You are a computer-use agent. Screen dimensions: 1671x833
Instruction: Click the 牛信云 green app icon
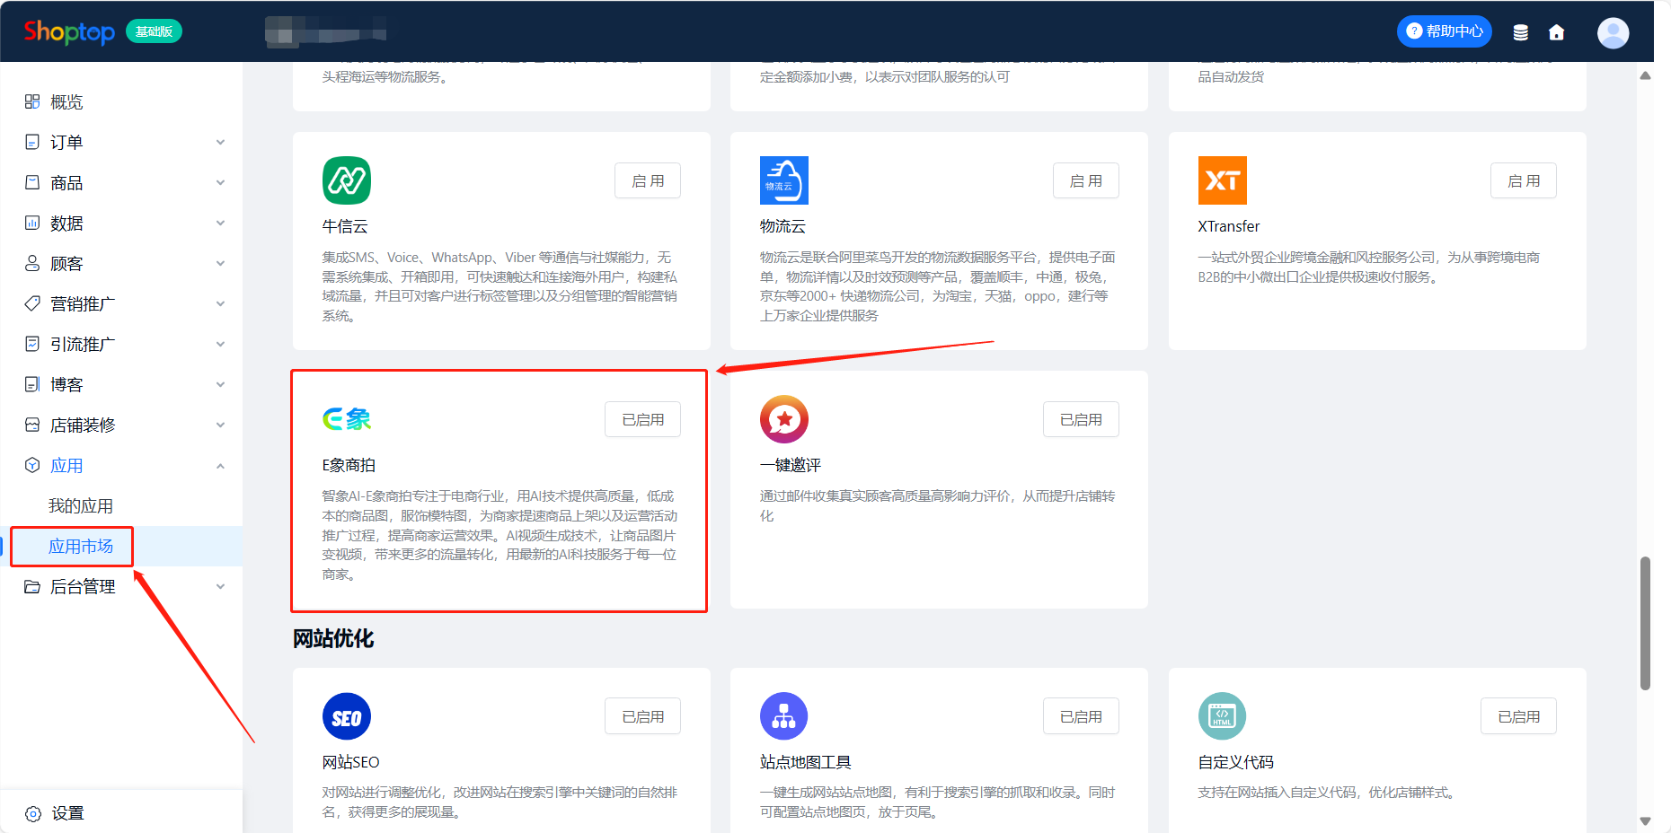[346, 180]
